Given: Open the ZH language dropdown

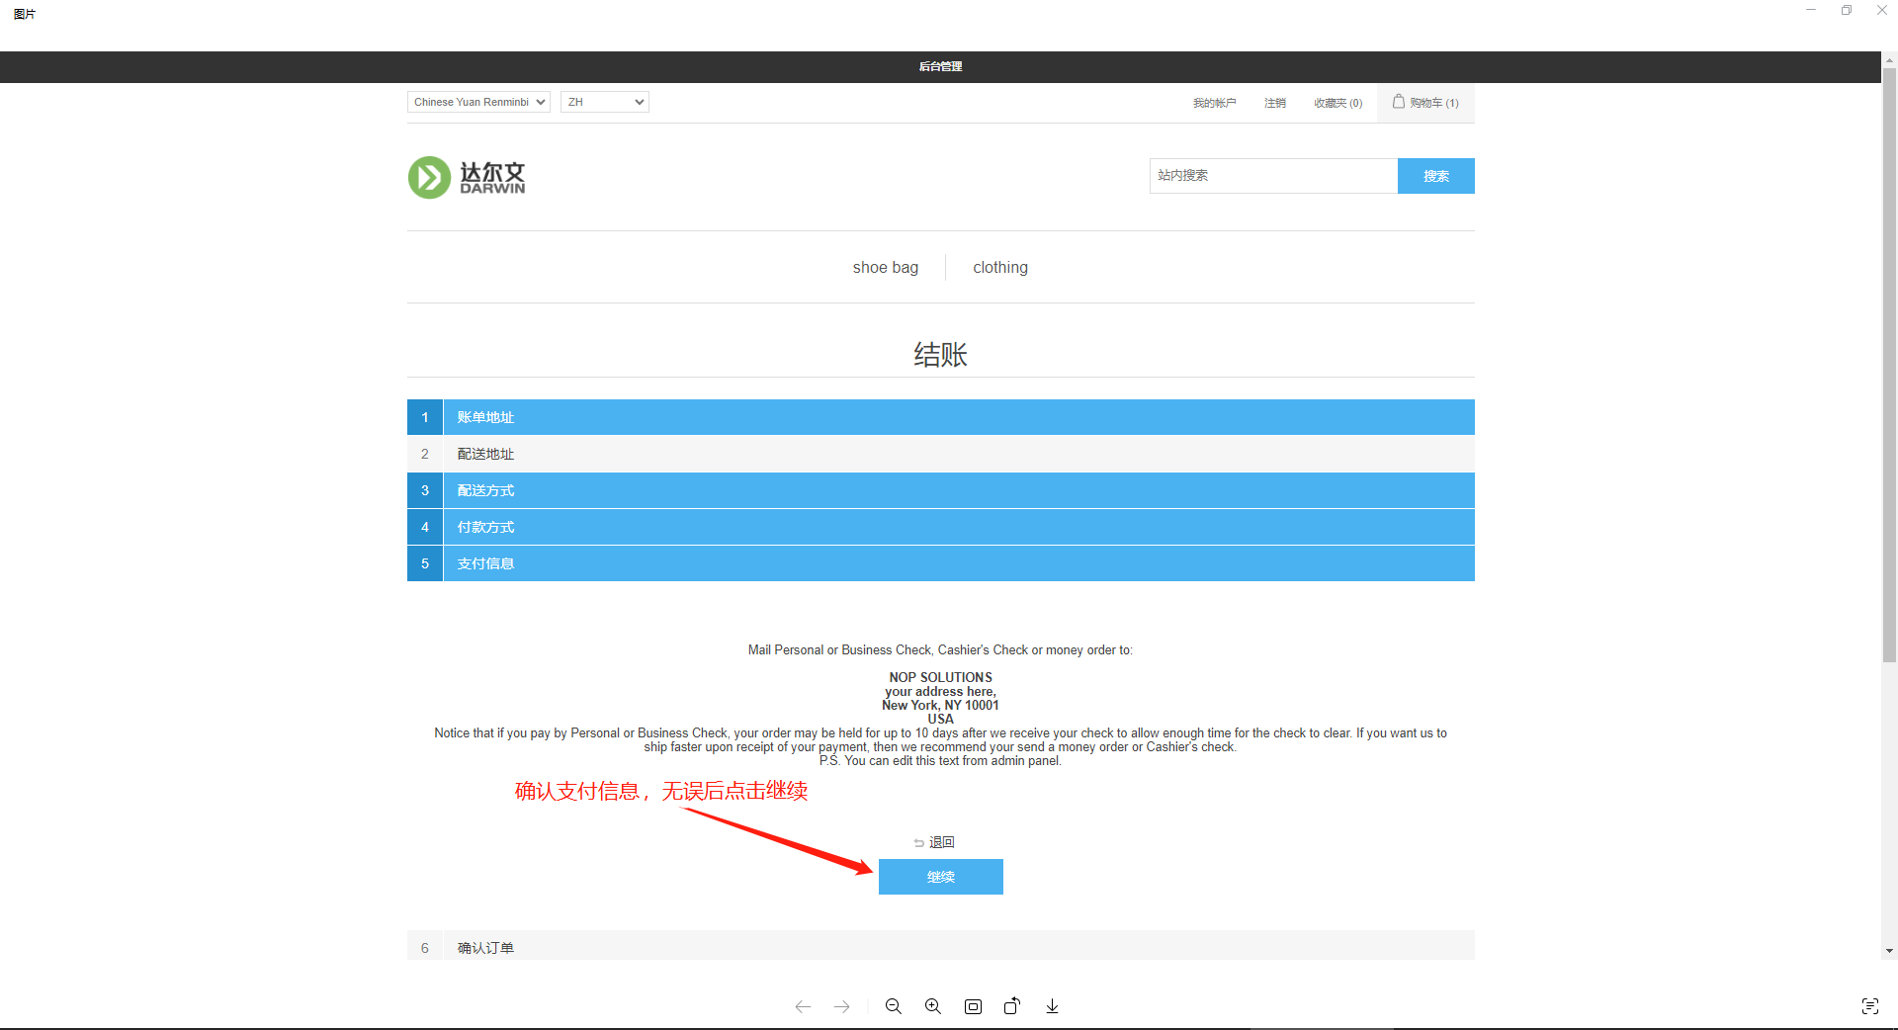Looking at the screenshot, I should 604,102.
